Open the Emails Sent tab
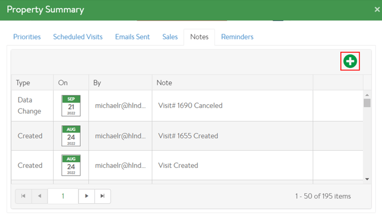This screenshot has height=215, width=382. click(132, 37)
